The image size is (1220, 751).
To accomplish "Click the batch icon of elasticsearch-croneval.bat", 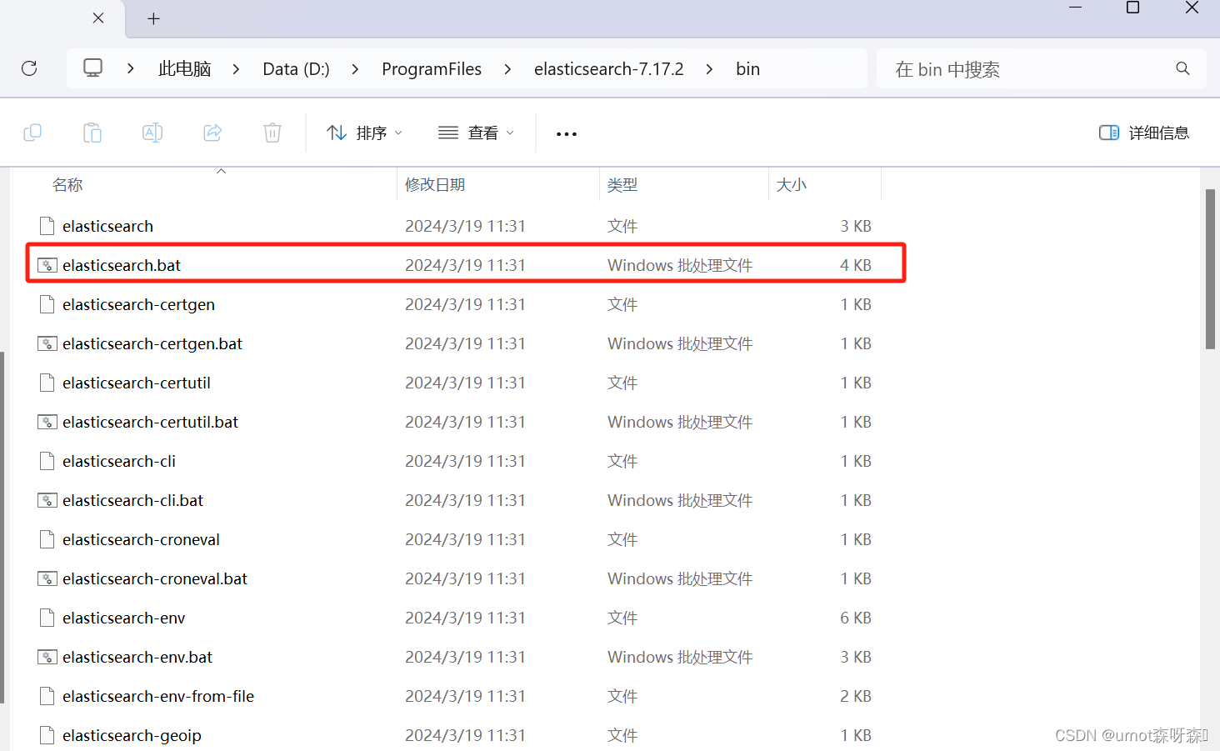I will tap(47, 578).
